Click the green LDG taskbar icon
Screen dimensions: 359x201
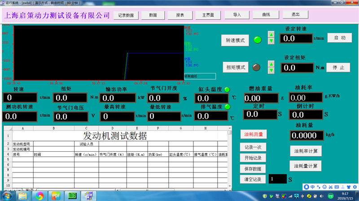(72, 196)
